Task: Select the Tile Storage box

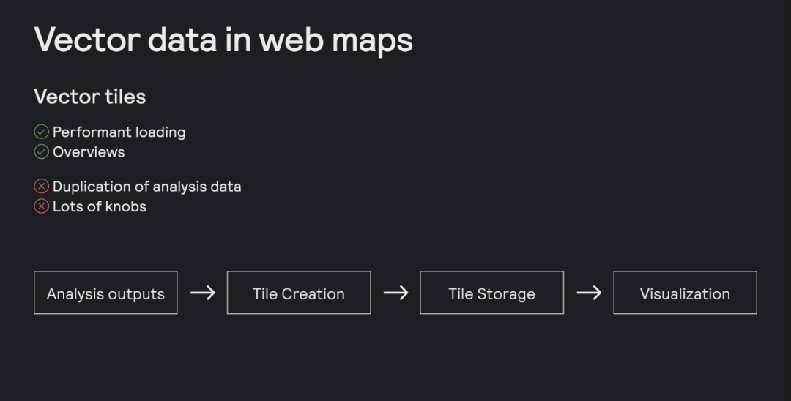Action: coord(491,293)
